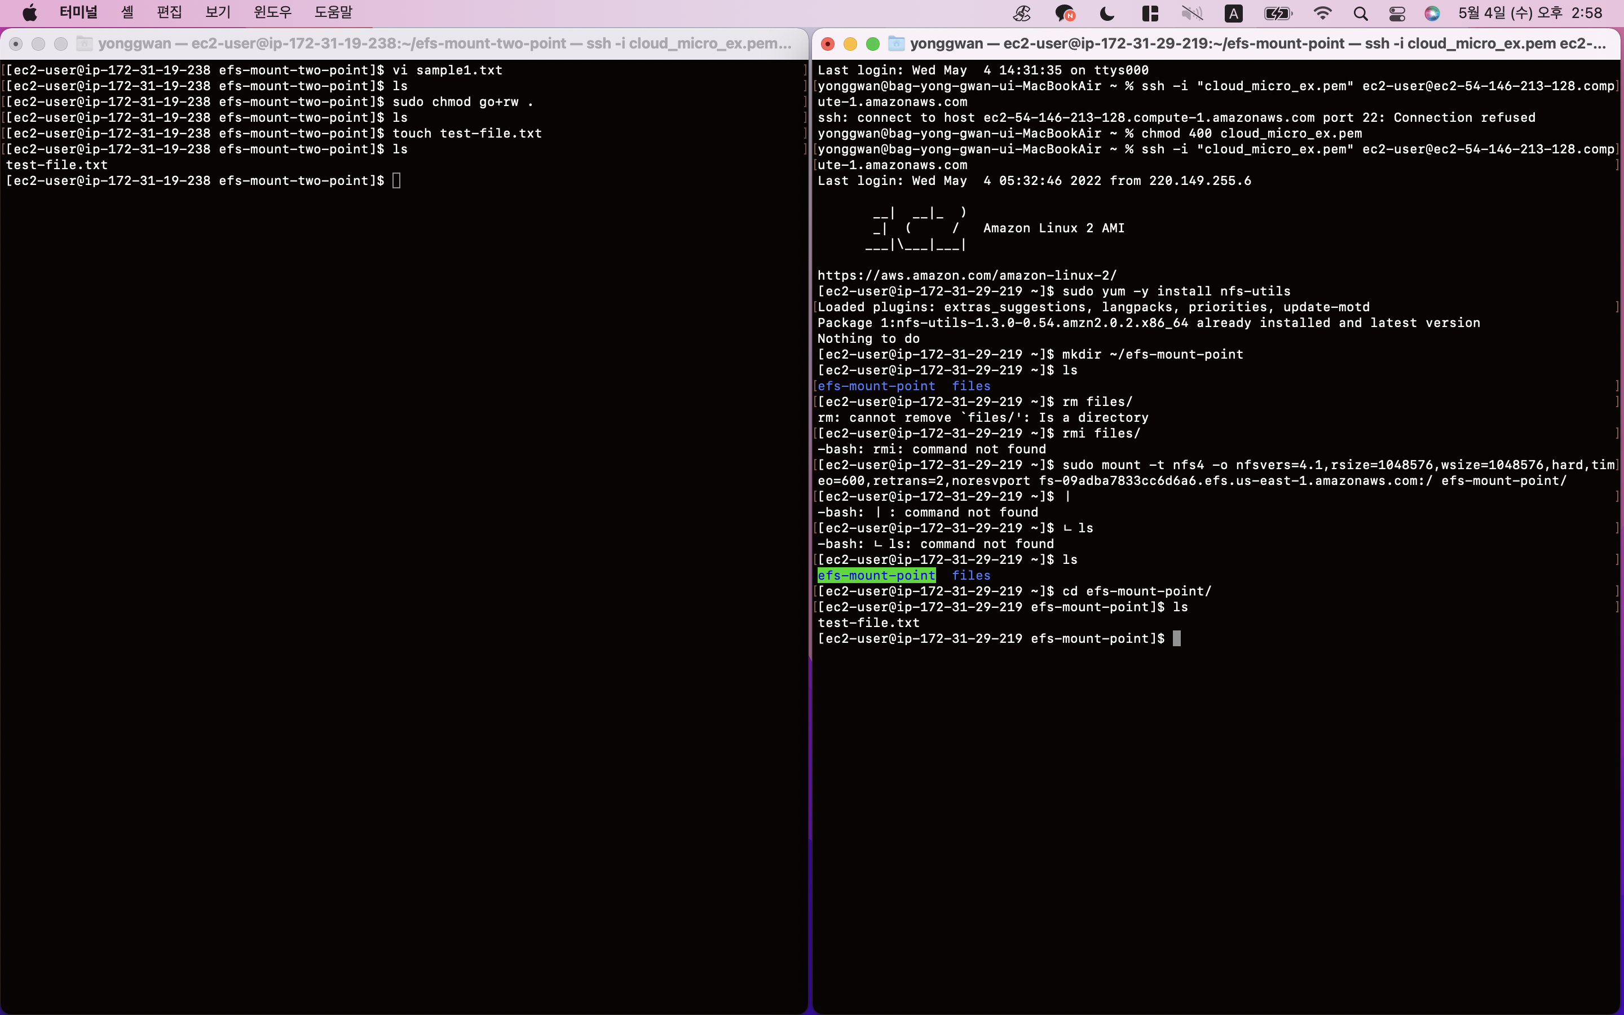Click 'sudo yum -y install nfs-utils' command

[1176, 292]
